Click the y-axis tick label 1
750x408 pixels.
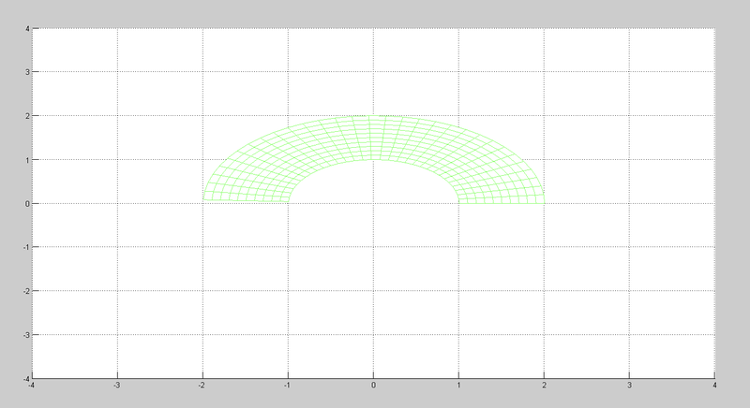pos(26,160)
